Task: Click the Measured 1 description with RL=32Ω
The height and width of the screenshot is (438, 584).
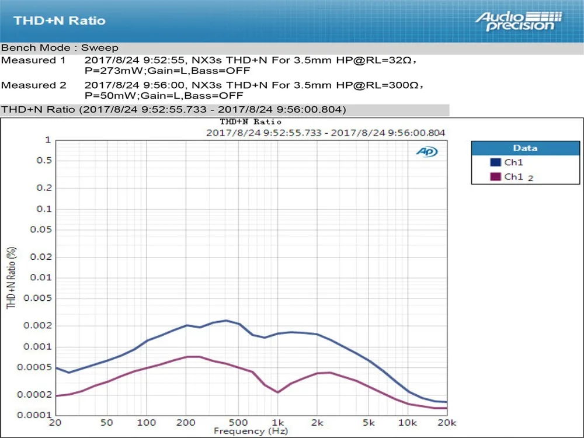Action: (251, 65)
